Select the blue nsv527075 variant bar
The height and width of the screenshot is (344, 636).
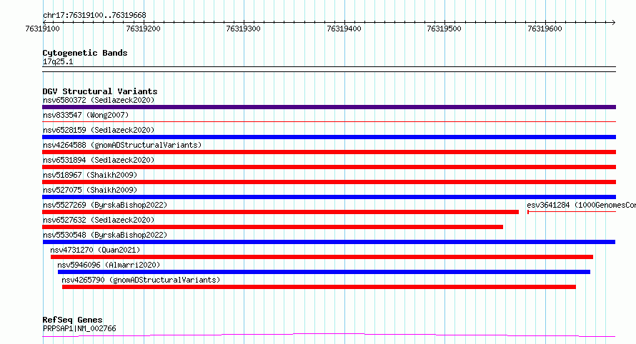click(329, 197)
